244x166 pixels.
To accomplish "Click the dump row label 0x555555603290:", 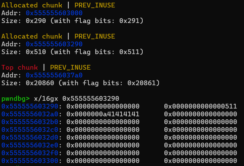I will 32,106.
